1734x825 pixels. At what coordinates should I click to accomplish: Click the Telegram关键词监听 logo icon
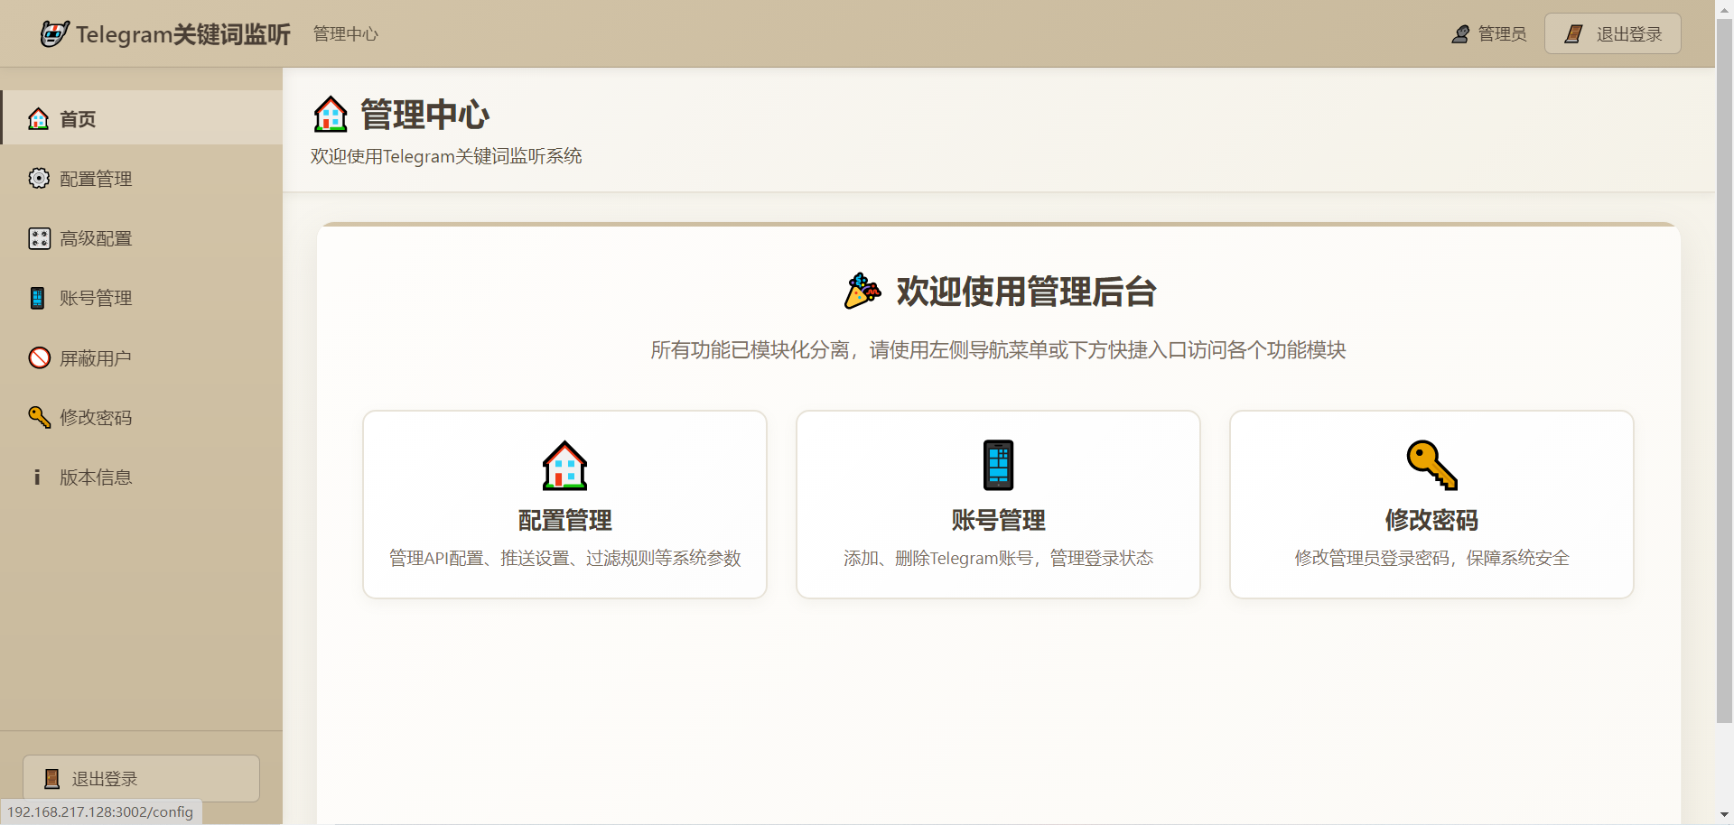[x=55, y=34]
